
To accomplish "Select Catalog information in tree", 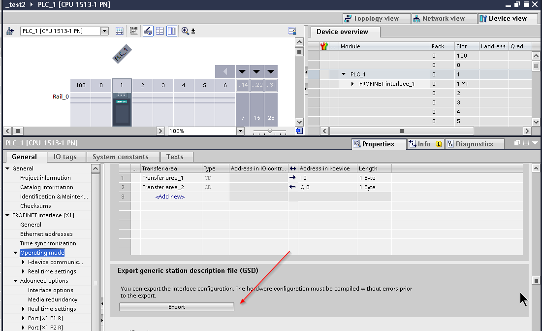I will click(47, 187).
